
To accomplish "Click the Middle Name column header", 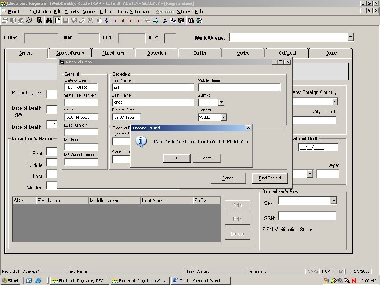I will point(115,201).
